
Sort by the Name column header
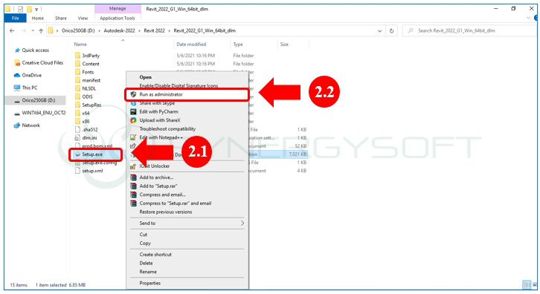tap(80, 45)
